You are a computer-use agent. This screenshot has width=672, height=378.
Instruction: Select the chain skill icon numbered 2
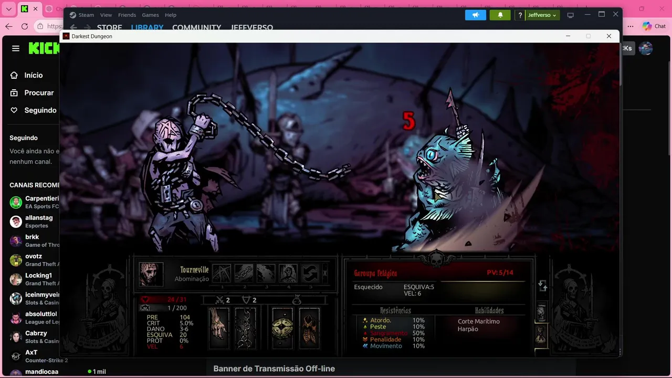click(x=244, y=274)
